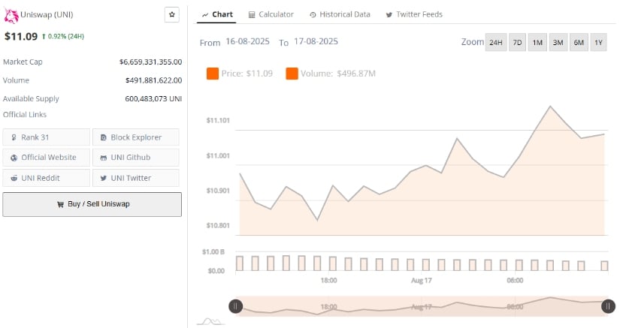
Task: Toggle the Volume series legend swatch
Action: (x=292, y=74)
